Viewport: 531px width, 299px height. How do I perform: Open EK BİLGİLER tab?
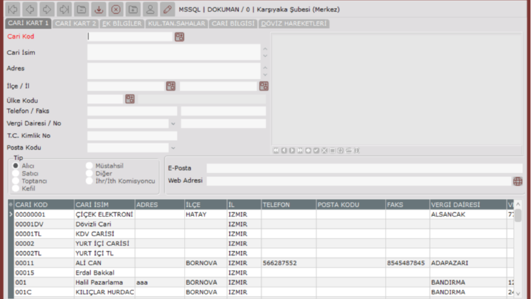pyautogui.click(x=122, y=23)
